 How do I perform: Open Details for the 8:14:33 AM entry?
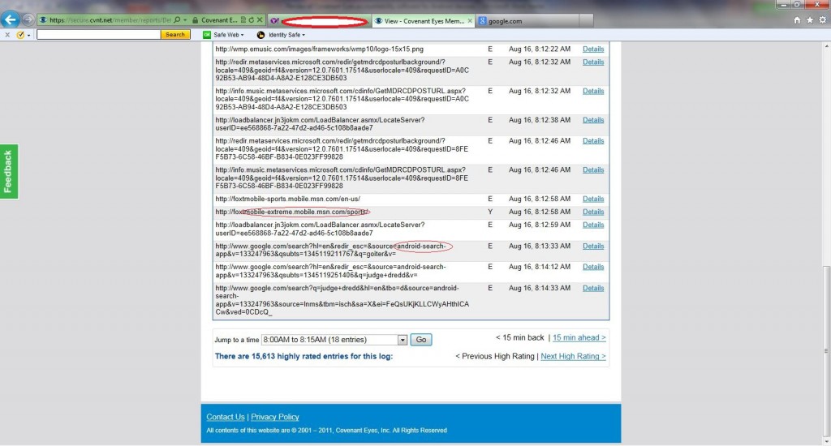point(593,288)
